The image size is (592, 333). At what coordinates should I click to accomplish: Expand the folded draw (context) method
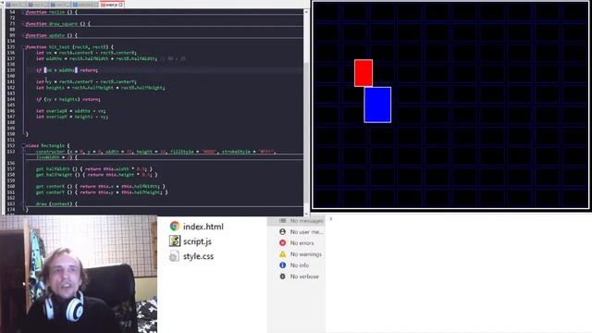coord(23,203)
